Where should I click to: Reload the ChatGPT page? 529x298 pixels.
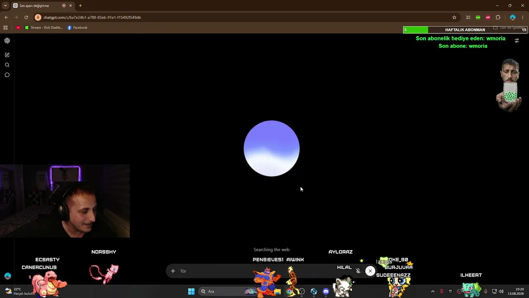(26, 17)
